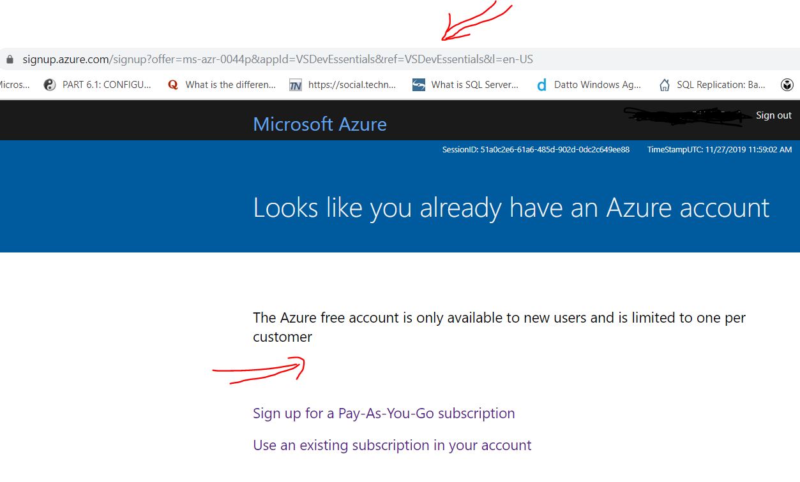Click the house icon of SQL Replication bookmark
800x482 pixels.
[x=665, y=85]
